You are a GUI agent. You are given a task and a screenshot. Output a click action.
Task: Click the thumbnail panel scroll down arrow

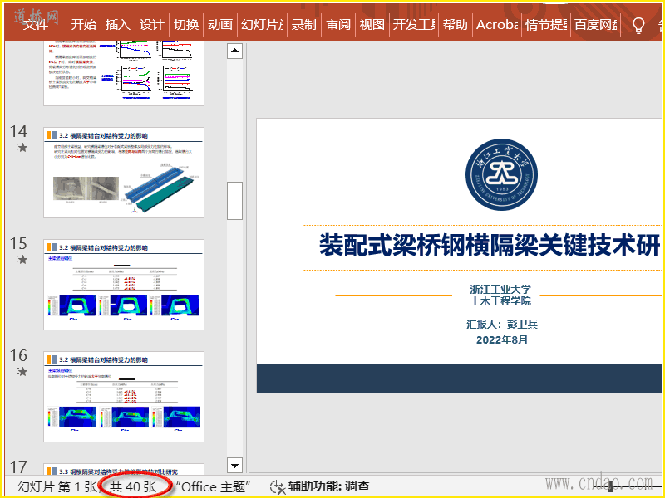click(x=234, y=466)
